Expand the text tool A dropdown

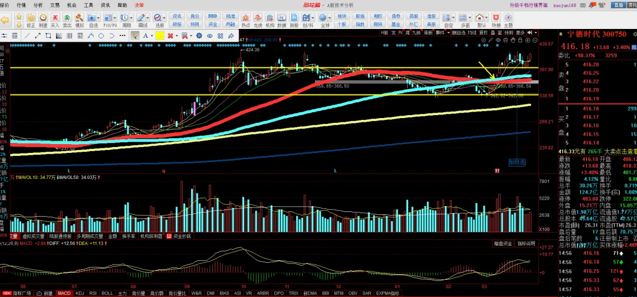(x=152, y=36)
